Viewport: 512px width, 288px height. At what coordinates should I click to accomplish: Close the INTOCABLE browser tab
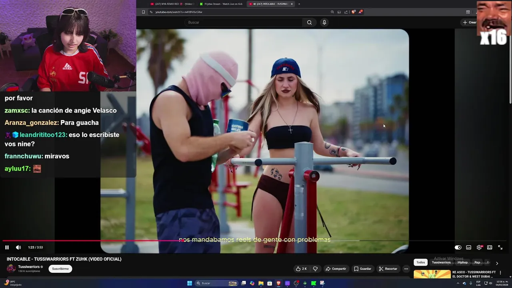click(292, 4)
